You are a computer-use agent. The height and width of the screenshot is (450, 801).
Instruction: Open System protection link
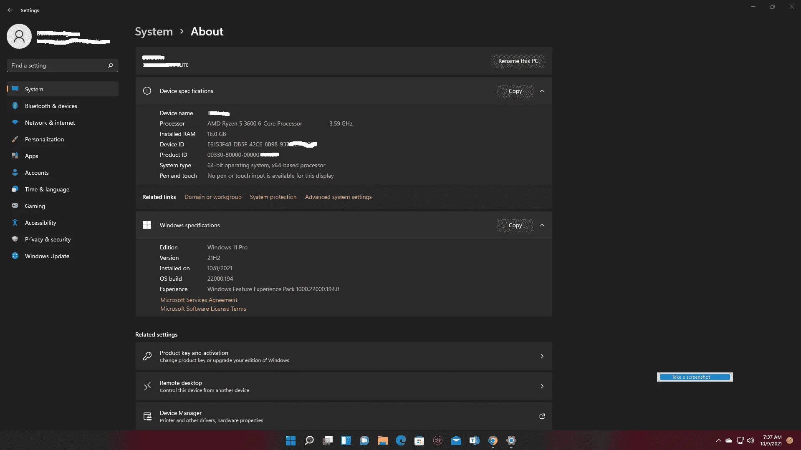coord(273,197)
